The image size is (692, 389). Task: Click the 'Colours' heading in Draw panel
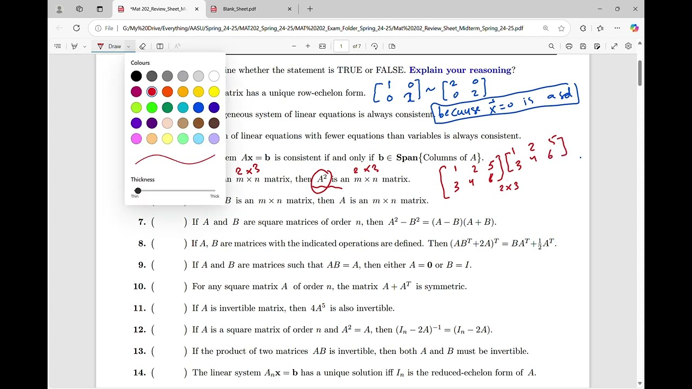(x=141, y=63)
